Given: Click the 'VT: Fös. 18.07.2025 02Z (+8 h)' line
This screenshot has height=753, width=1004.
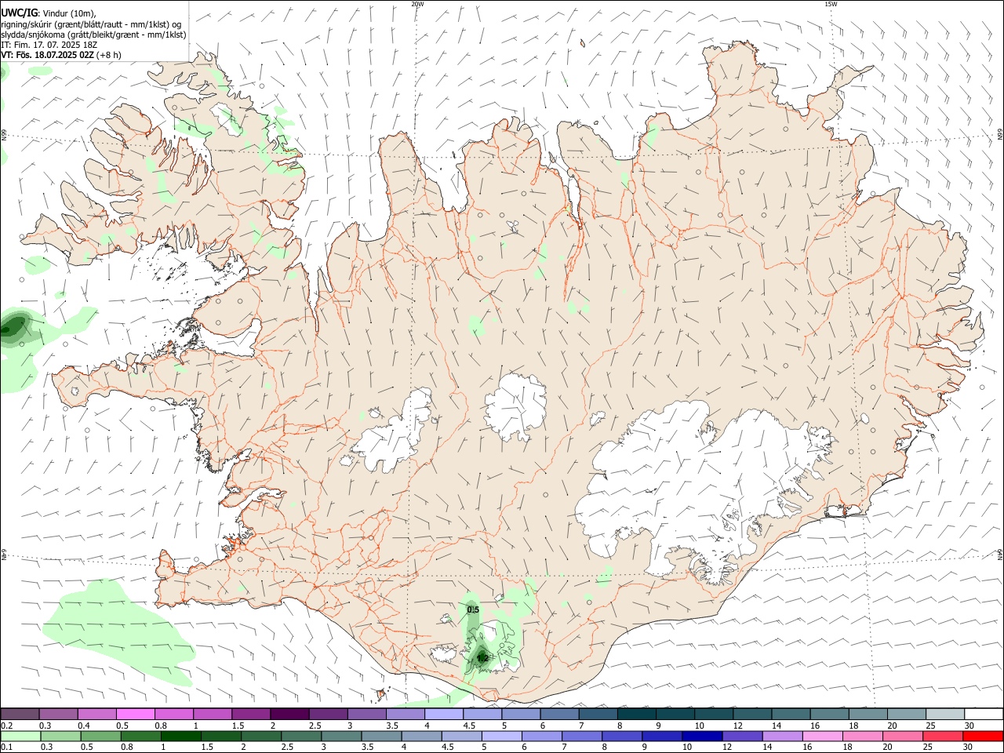Looking at the screenshot, I should (61, 55).
